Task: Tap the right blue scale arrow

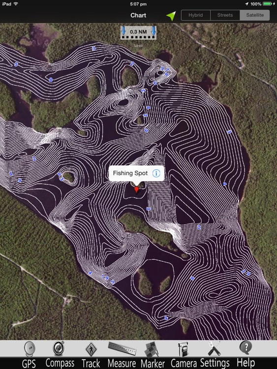Action: tap(154, 31)
